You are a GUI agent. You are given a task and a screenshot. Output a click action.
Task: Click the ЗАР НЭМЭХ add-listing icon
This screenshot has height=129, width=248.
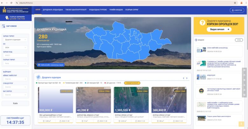point(4,26)
